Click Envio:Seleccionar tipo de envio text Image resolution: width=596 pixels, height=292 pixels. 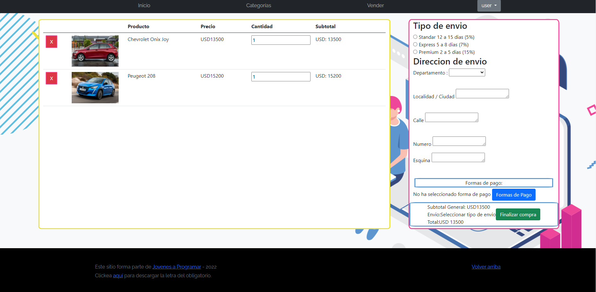(x=462, y=214)
